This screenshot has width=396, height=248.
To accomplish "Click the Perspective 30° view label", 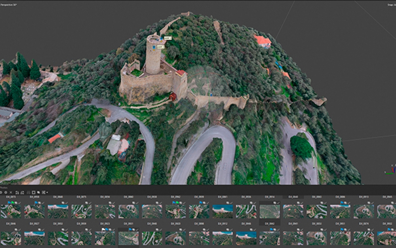I will pyautogui.click(x=9, y=4).
